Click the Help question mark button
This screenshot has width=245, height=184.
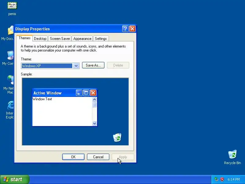point(125,29)
